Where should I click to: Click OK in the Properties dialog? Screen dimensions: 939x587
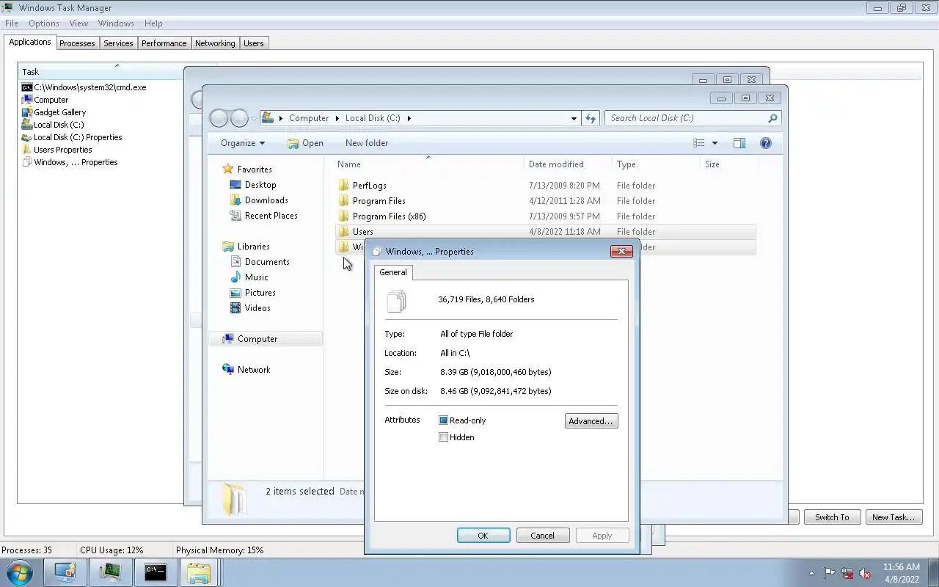click(x=483, y=536)
